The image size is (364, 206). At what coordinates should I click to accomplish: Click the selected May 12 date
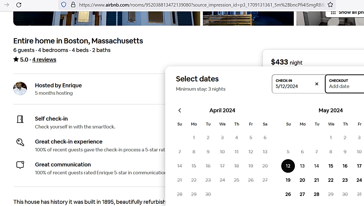(288, 166)
